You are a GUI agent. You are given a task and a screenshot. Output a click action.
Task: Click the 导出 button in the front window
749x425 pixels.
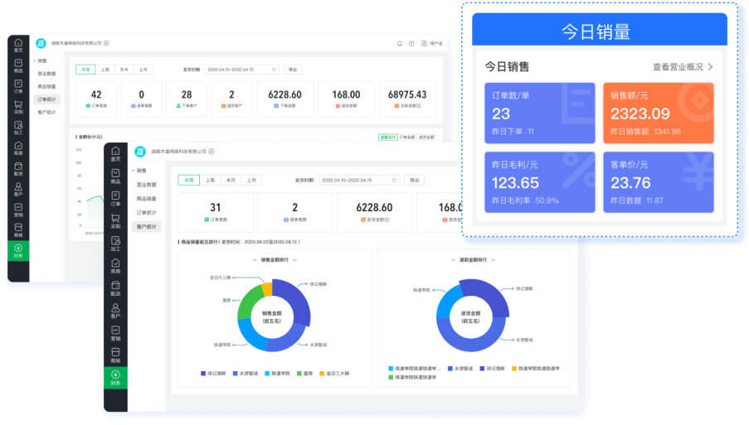[414, 180]
